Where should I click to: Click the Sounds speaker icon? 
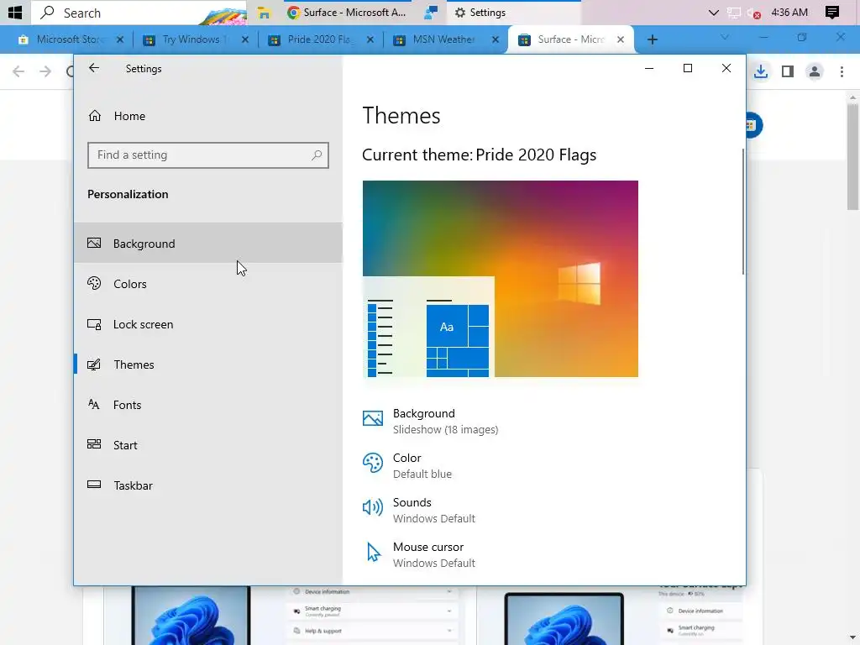tap(373, 507)
